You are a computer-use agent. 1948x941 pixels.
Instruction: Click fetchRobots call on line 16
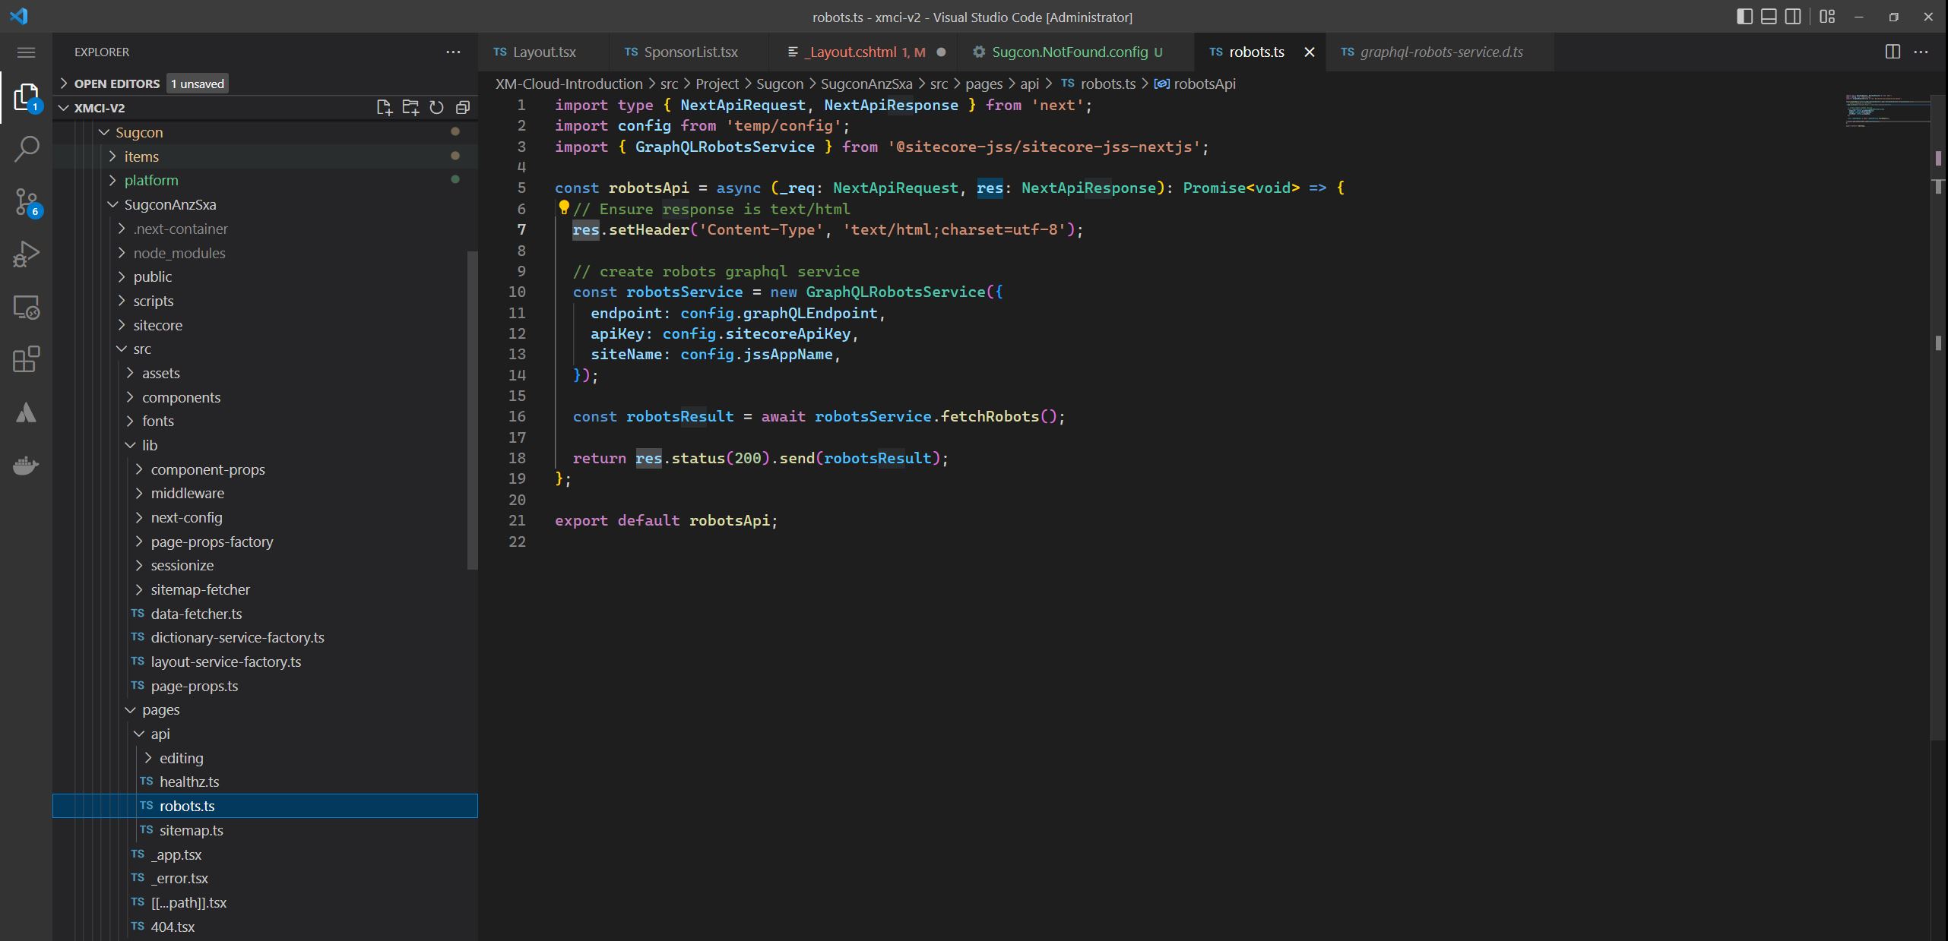click(990, 416)
